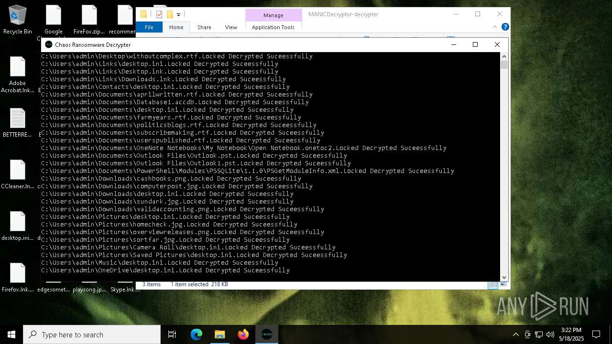
Task: Click scroll-up arrow in decrypter console
Action: point(504,56)
